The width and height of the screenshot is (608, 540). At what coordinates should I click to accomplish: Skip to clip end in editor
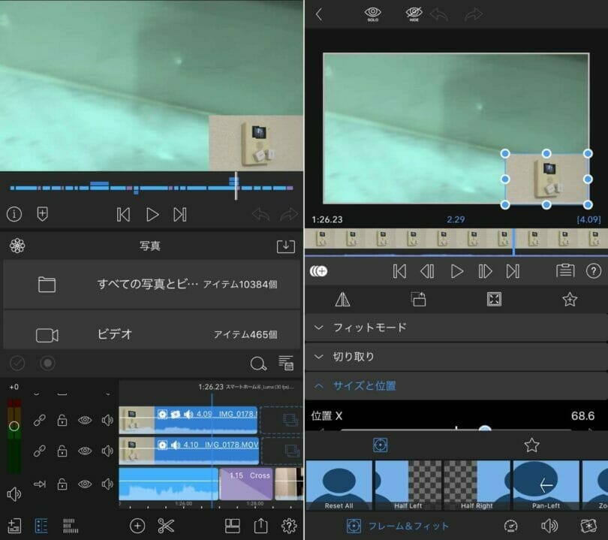(x=513, y=271)
